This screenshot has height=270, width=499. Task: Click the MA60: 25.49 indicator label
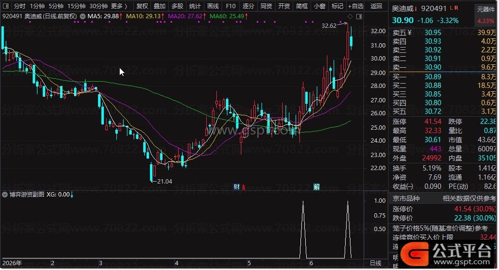(227, 16)
